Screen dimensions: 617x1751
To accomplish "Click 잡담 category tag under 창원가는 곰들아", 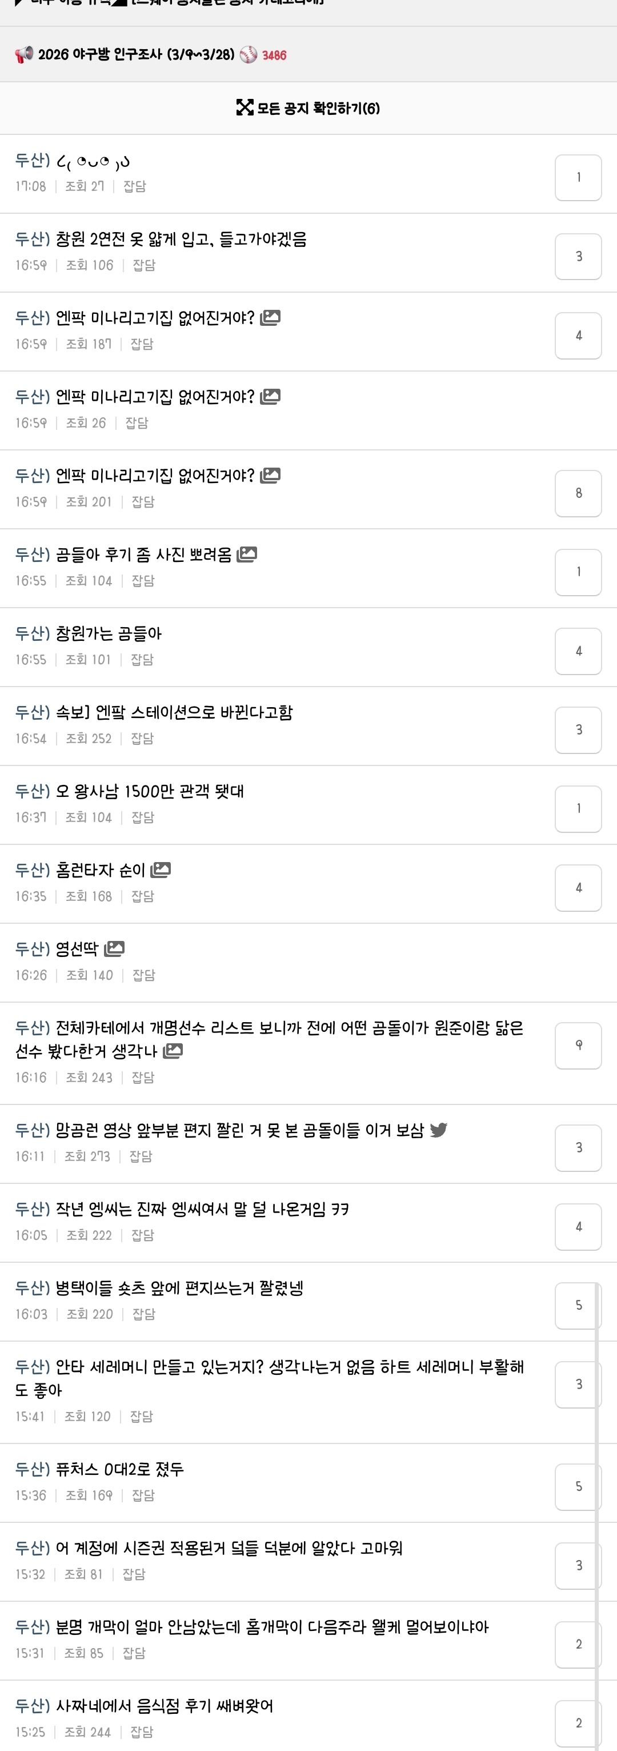I will (141, 659).
